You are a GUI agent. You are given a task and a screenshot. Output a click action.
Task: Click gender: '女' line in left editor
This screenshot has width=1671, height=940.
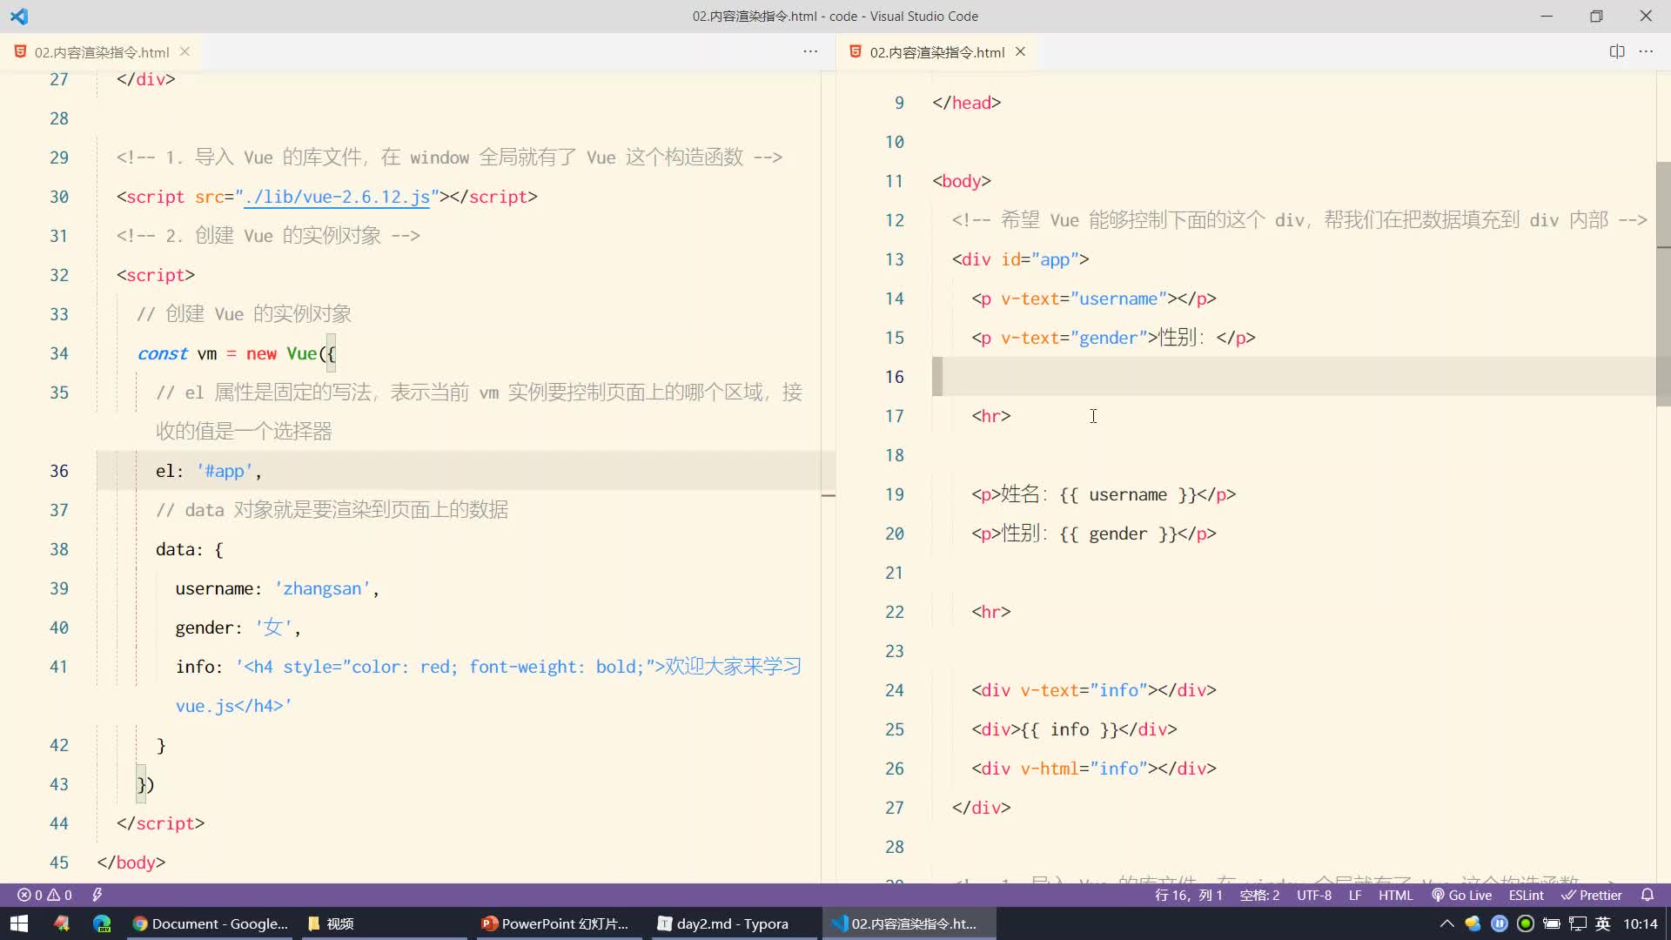[238, 628]
